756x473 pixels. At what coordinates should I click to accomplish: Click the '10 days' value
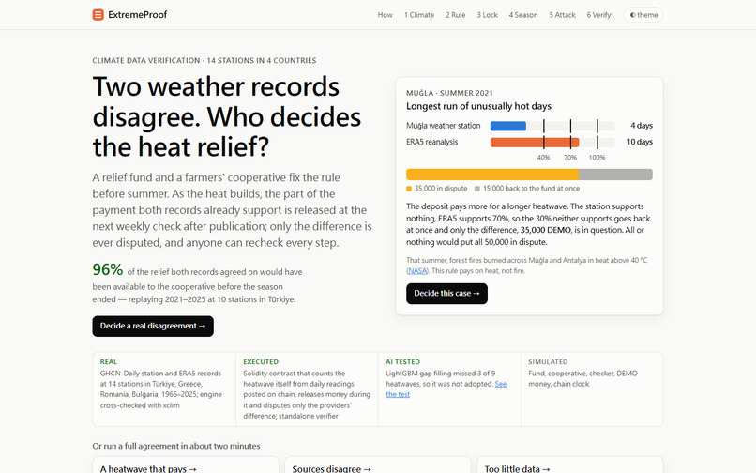[x=640, y=142]
